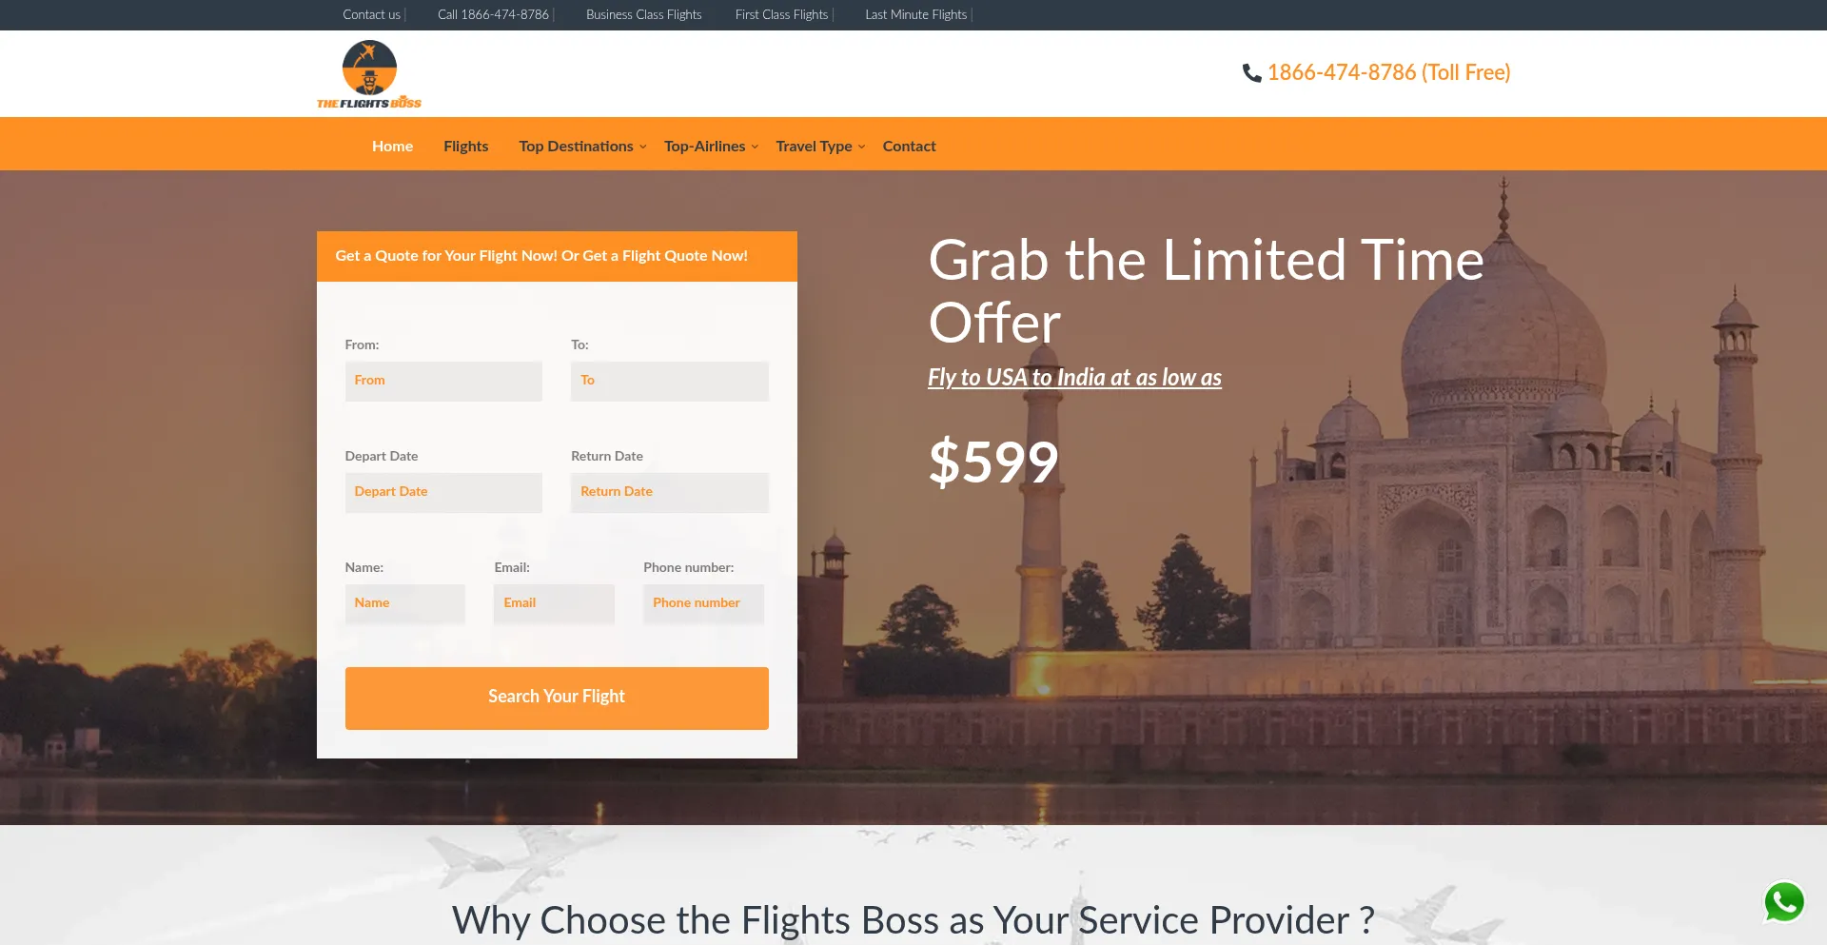
Task: Select the Contact navigation item
Action: (909, 146)
